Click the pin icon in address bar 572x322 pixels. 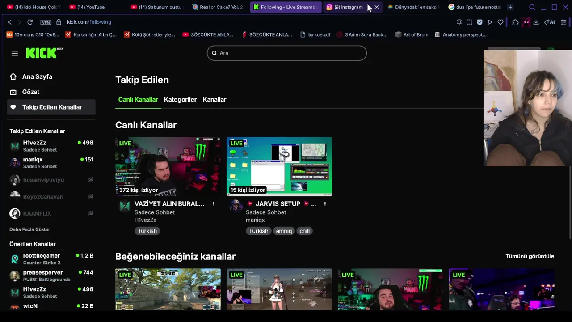tap(459, 22)
